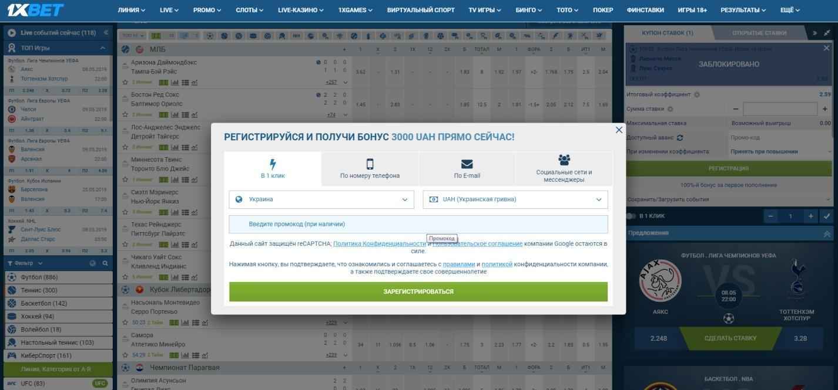The height and width of the screenshot is (390, 838).
Task: Star the Самора match as favorite
Action: tap(125, 355)
